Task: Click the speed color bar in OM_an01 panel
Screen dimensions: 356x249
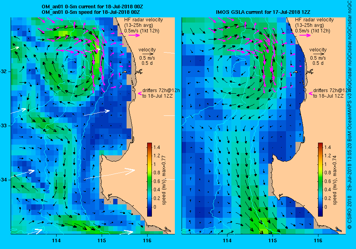Action: point(150,179)
